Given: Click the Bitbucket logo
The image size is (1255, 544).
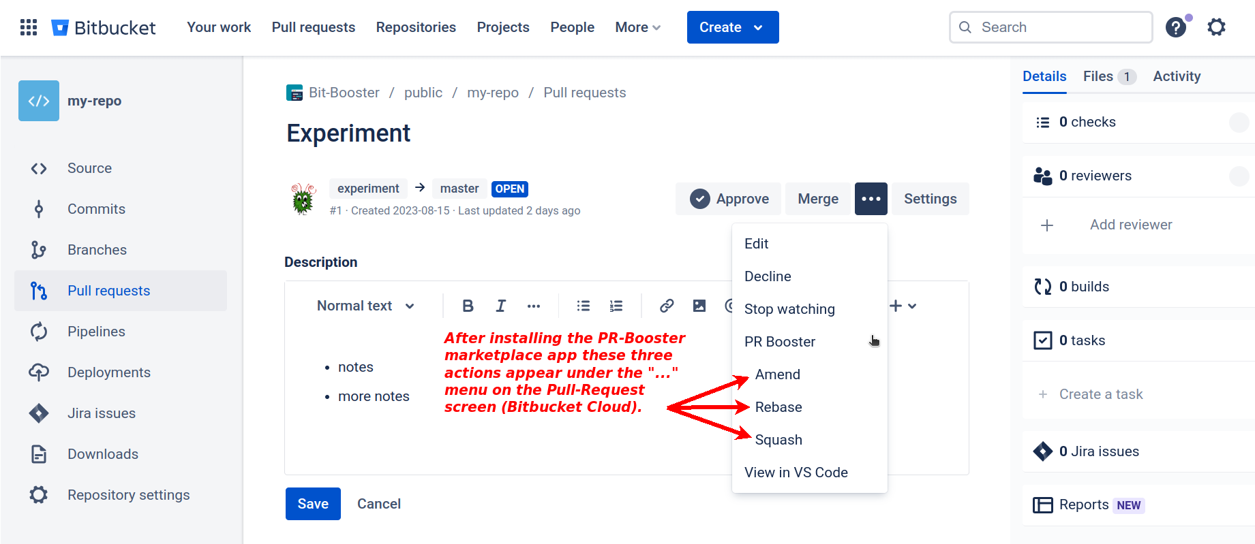Looking at the screenshot, I should coord(104,27).
